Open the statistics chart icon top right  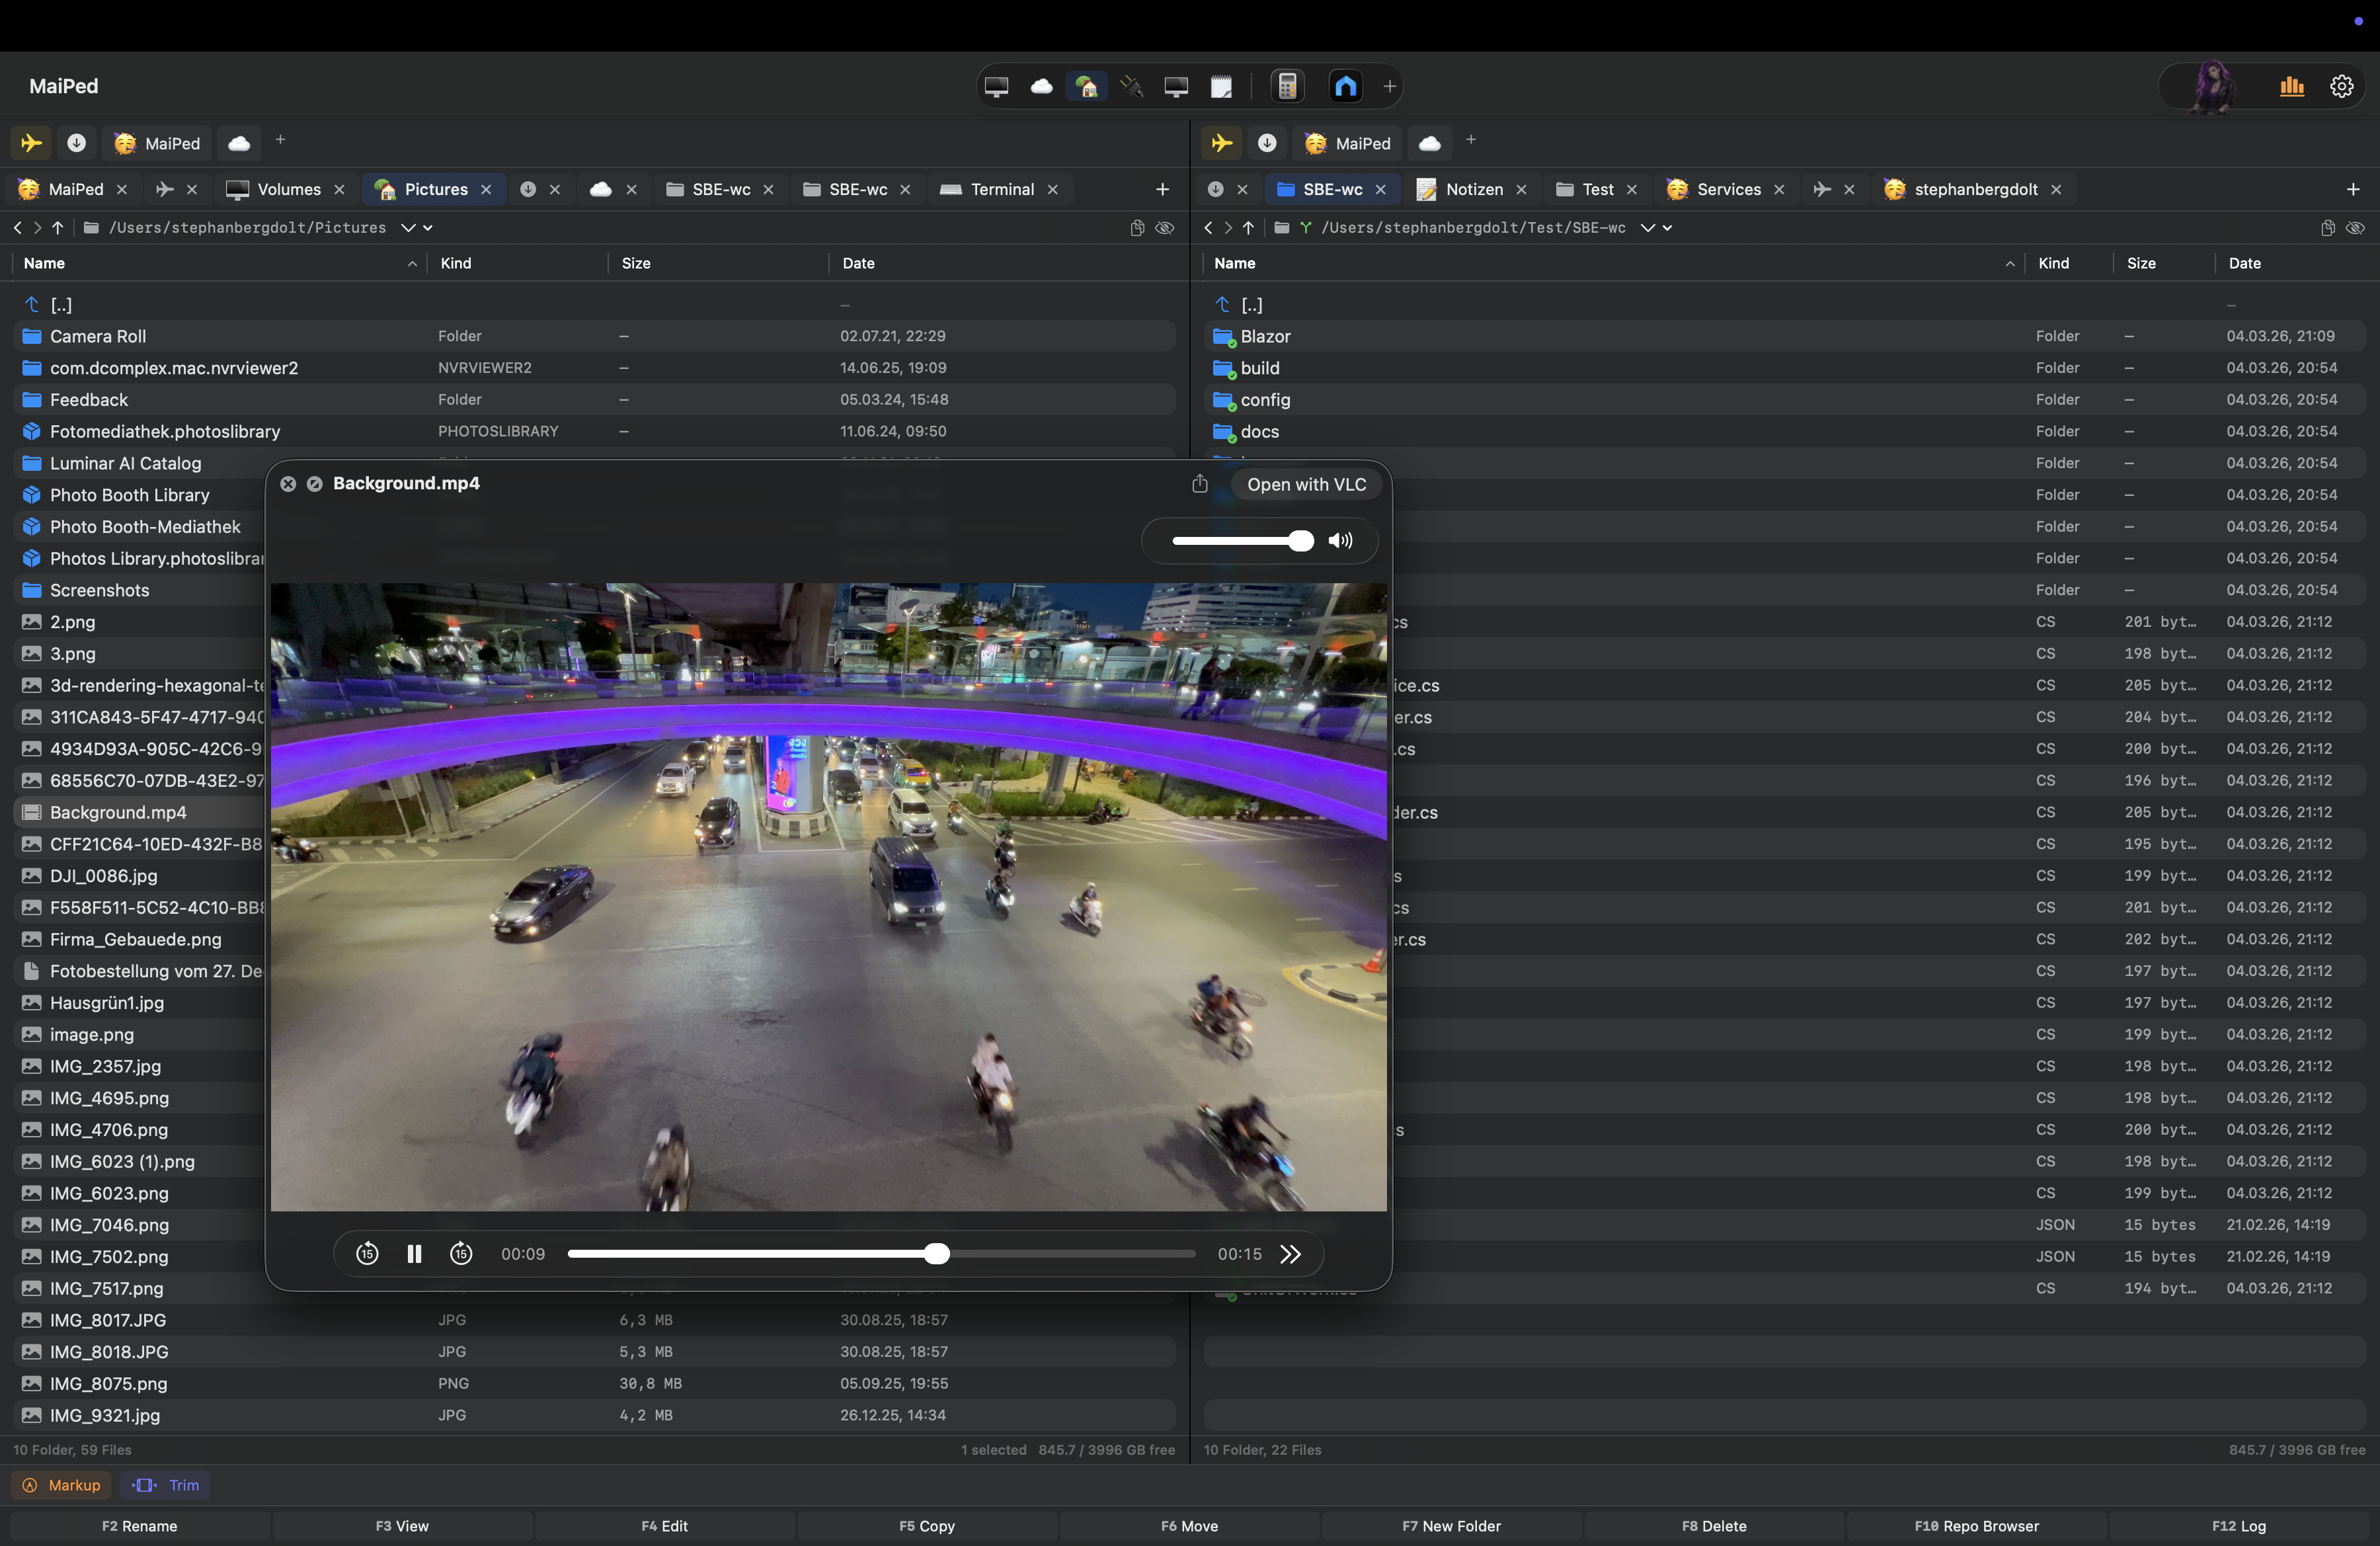pos(2291,87)
